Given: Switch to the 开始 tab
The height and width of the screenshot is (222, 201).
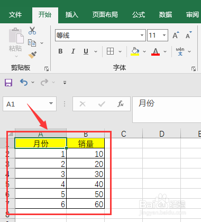Looking at the screenshot, I should 45,15.
